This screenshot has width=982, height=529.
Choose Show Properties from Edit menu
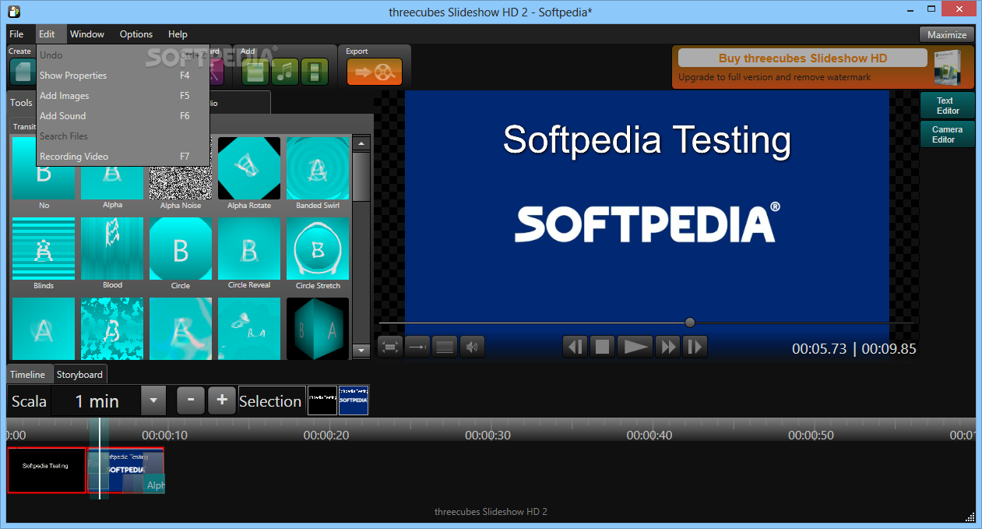pos(123,76)
